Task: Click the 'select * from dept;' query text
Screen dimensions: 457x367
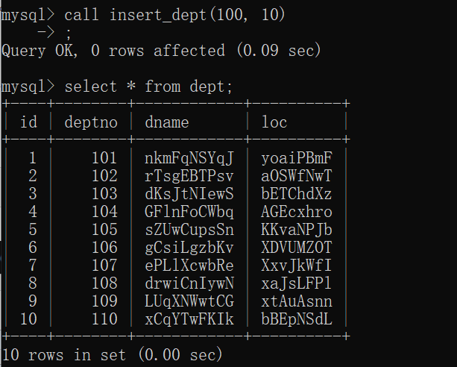Action: coord(148,87)
